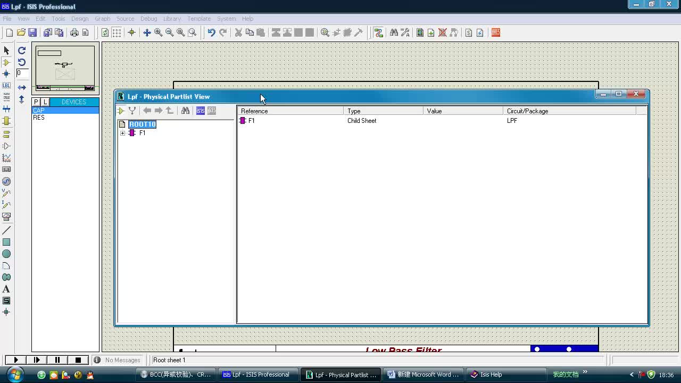Screen dimensions: 681x383
Task: Flip the part horizontally (X-mirror)
Action: 22,87
